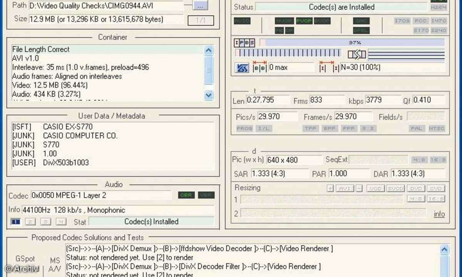Select the 'AVI v1.0' container row
Image resolution: width=462 pixels, height=277 pixels.
click(107, 58)
